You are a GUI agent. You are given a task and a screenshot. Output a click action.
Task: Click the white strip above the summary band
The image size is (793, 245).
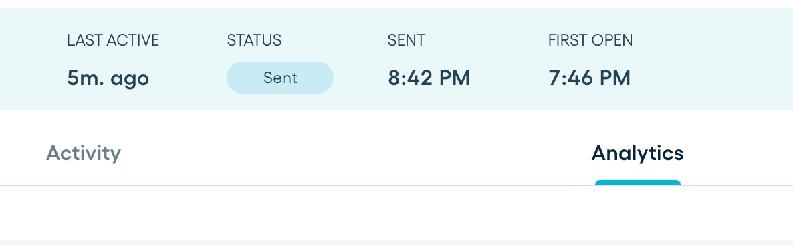pyautogui.click(x=396, y=3)
